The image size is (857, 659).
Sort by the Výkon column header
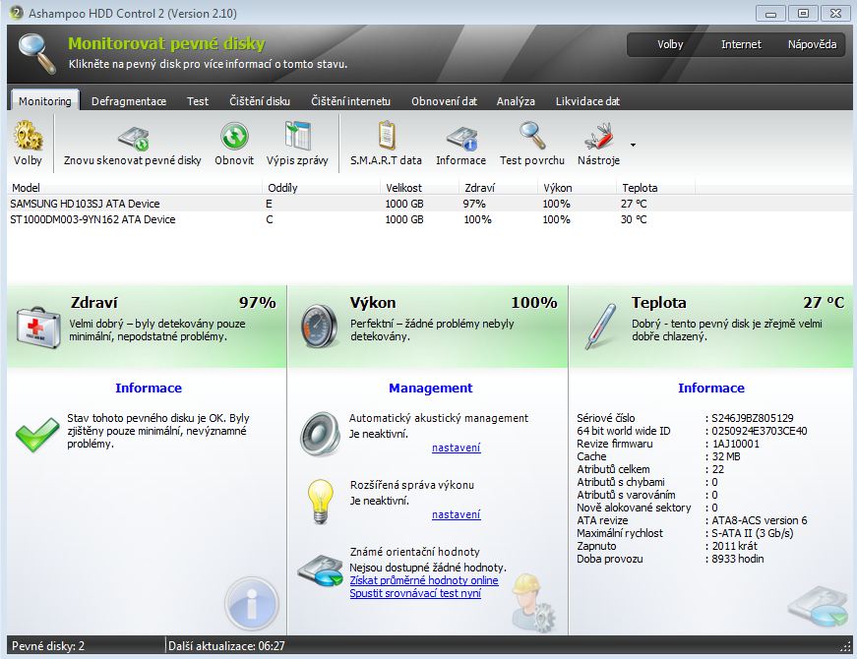(578, 188)
